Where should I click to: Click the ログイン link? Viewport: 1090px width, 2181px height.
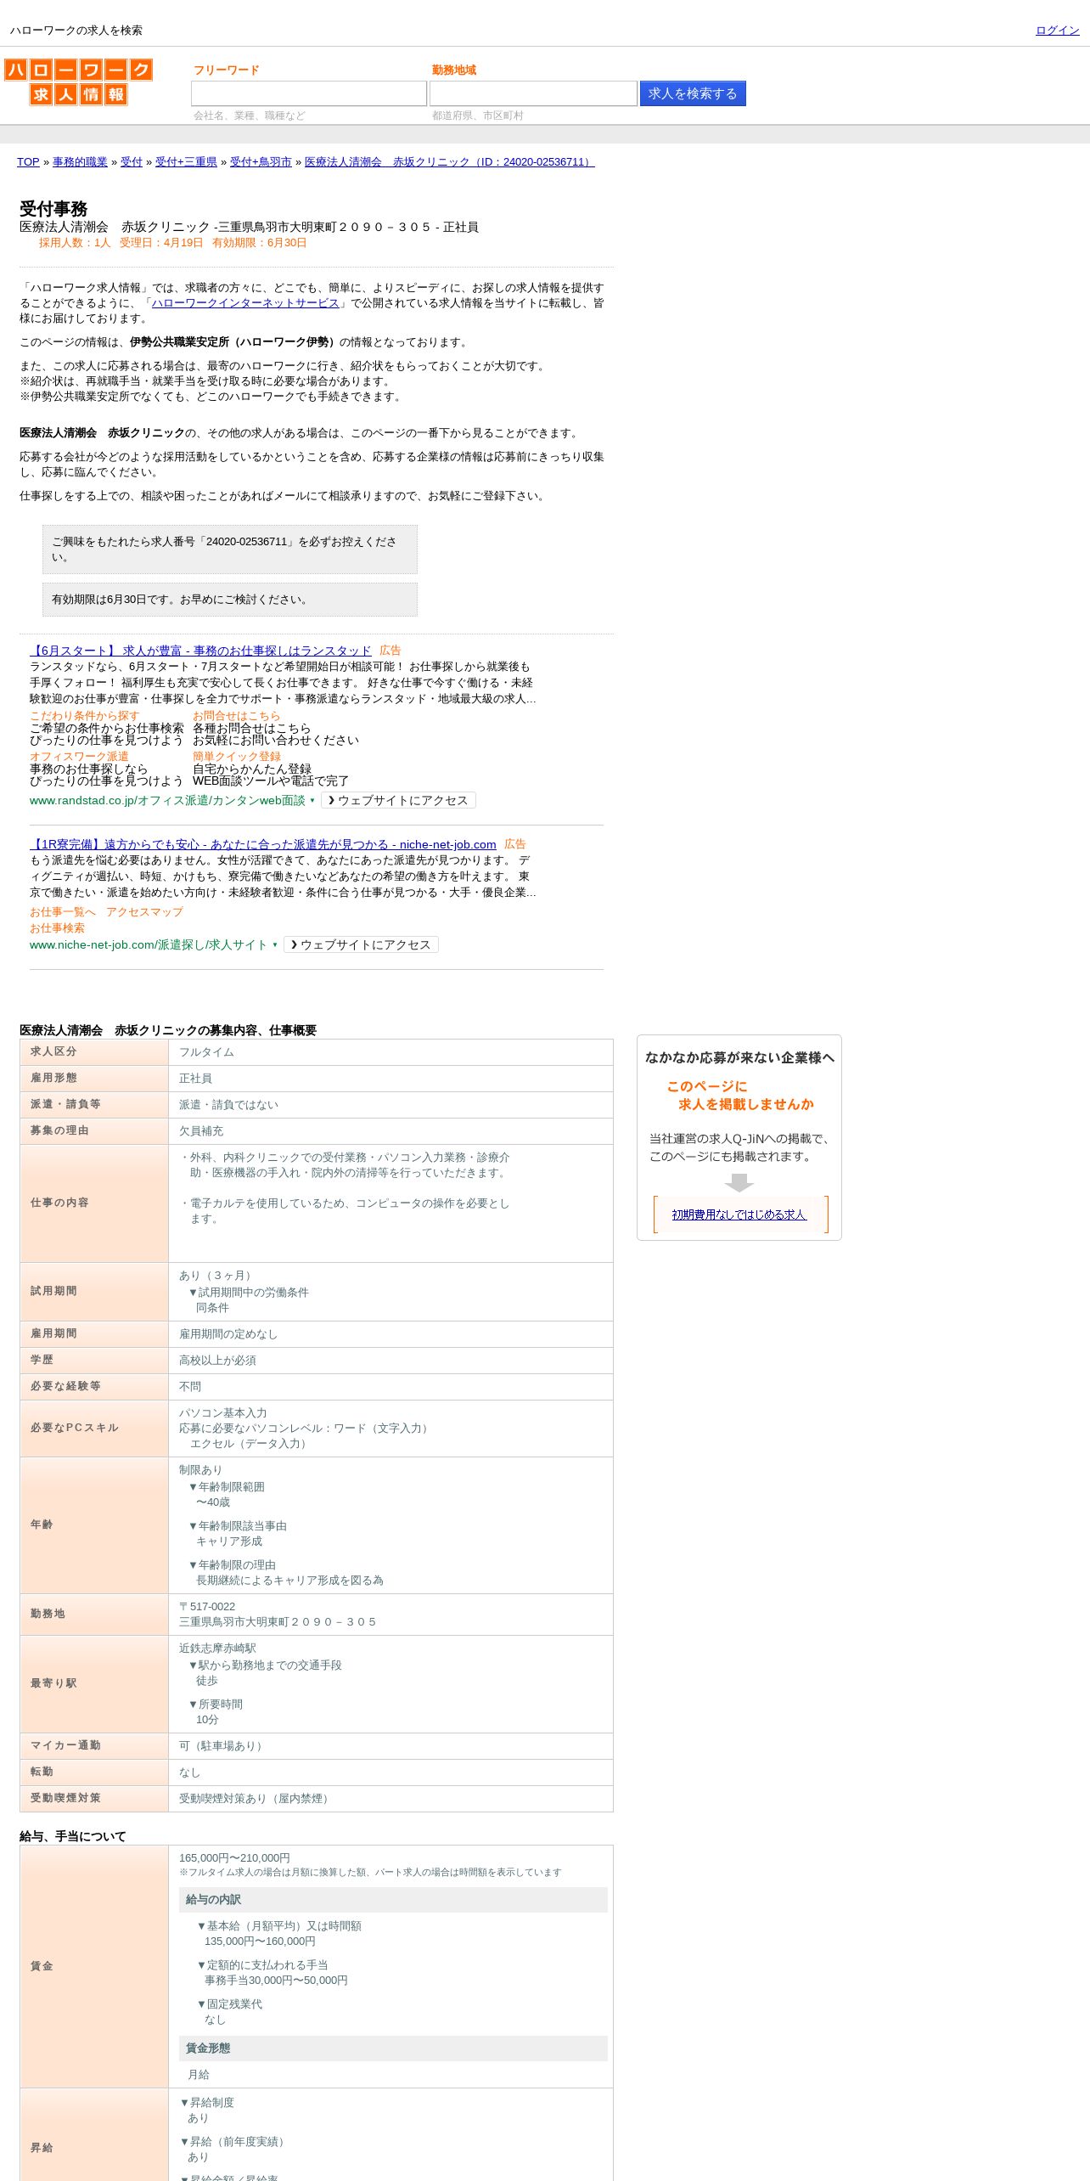pos(1057,31)
